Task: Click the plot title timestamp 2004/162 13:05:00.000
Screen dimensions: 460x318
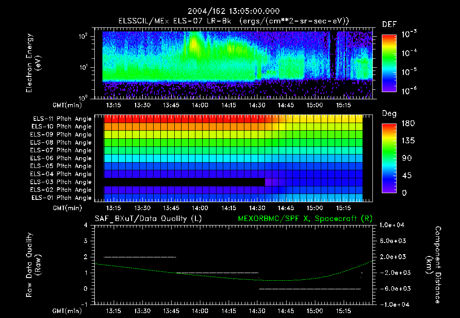Action: (x=234, y=11)
